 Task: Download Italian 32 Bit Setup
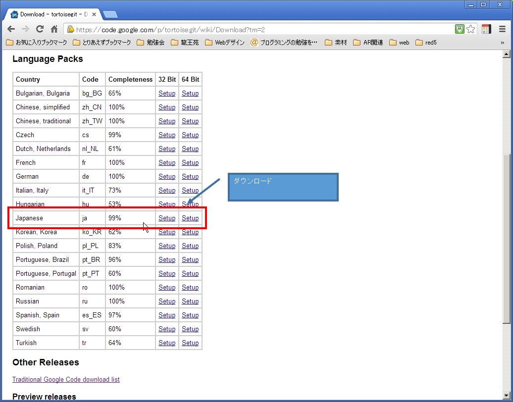(167, 191)
